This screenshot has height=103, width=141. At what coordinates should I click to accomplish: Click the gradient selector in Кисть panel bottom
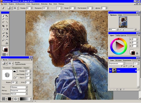point(26,99)
